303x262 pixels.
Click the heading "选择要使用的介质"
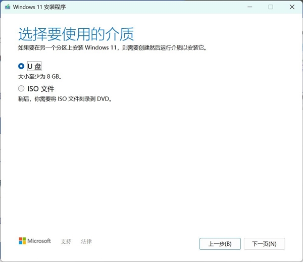click(x=76, y=34)
